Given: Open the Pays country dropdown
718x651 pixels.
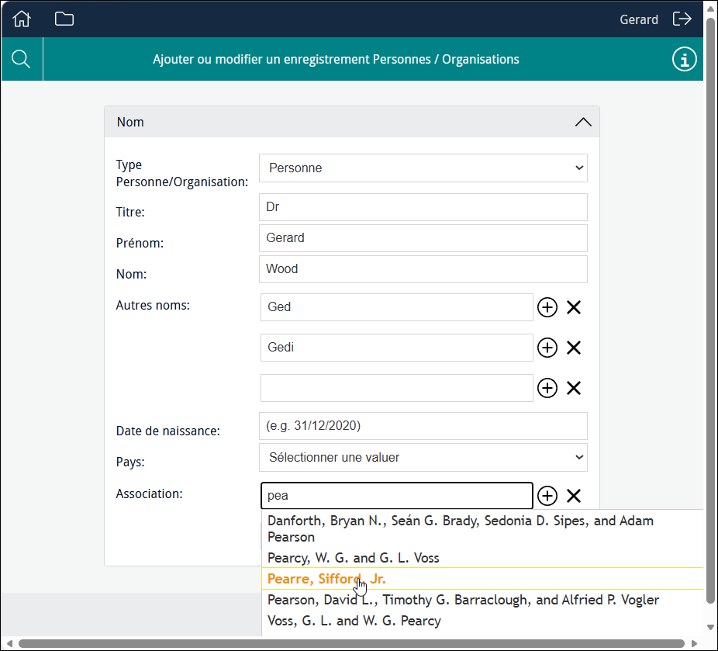Looking at the screenshot, I should coord(423,457).
